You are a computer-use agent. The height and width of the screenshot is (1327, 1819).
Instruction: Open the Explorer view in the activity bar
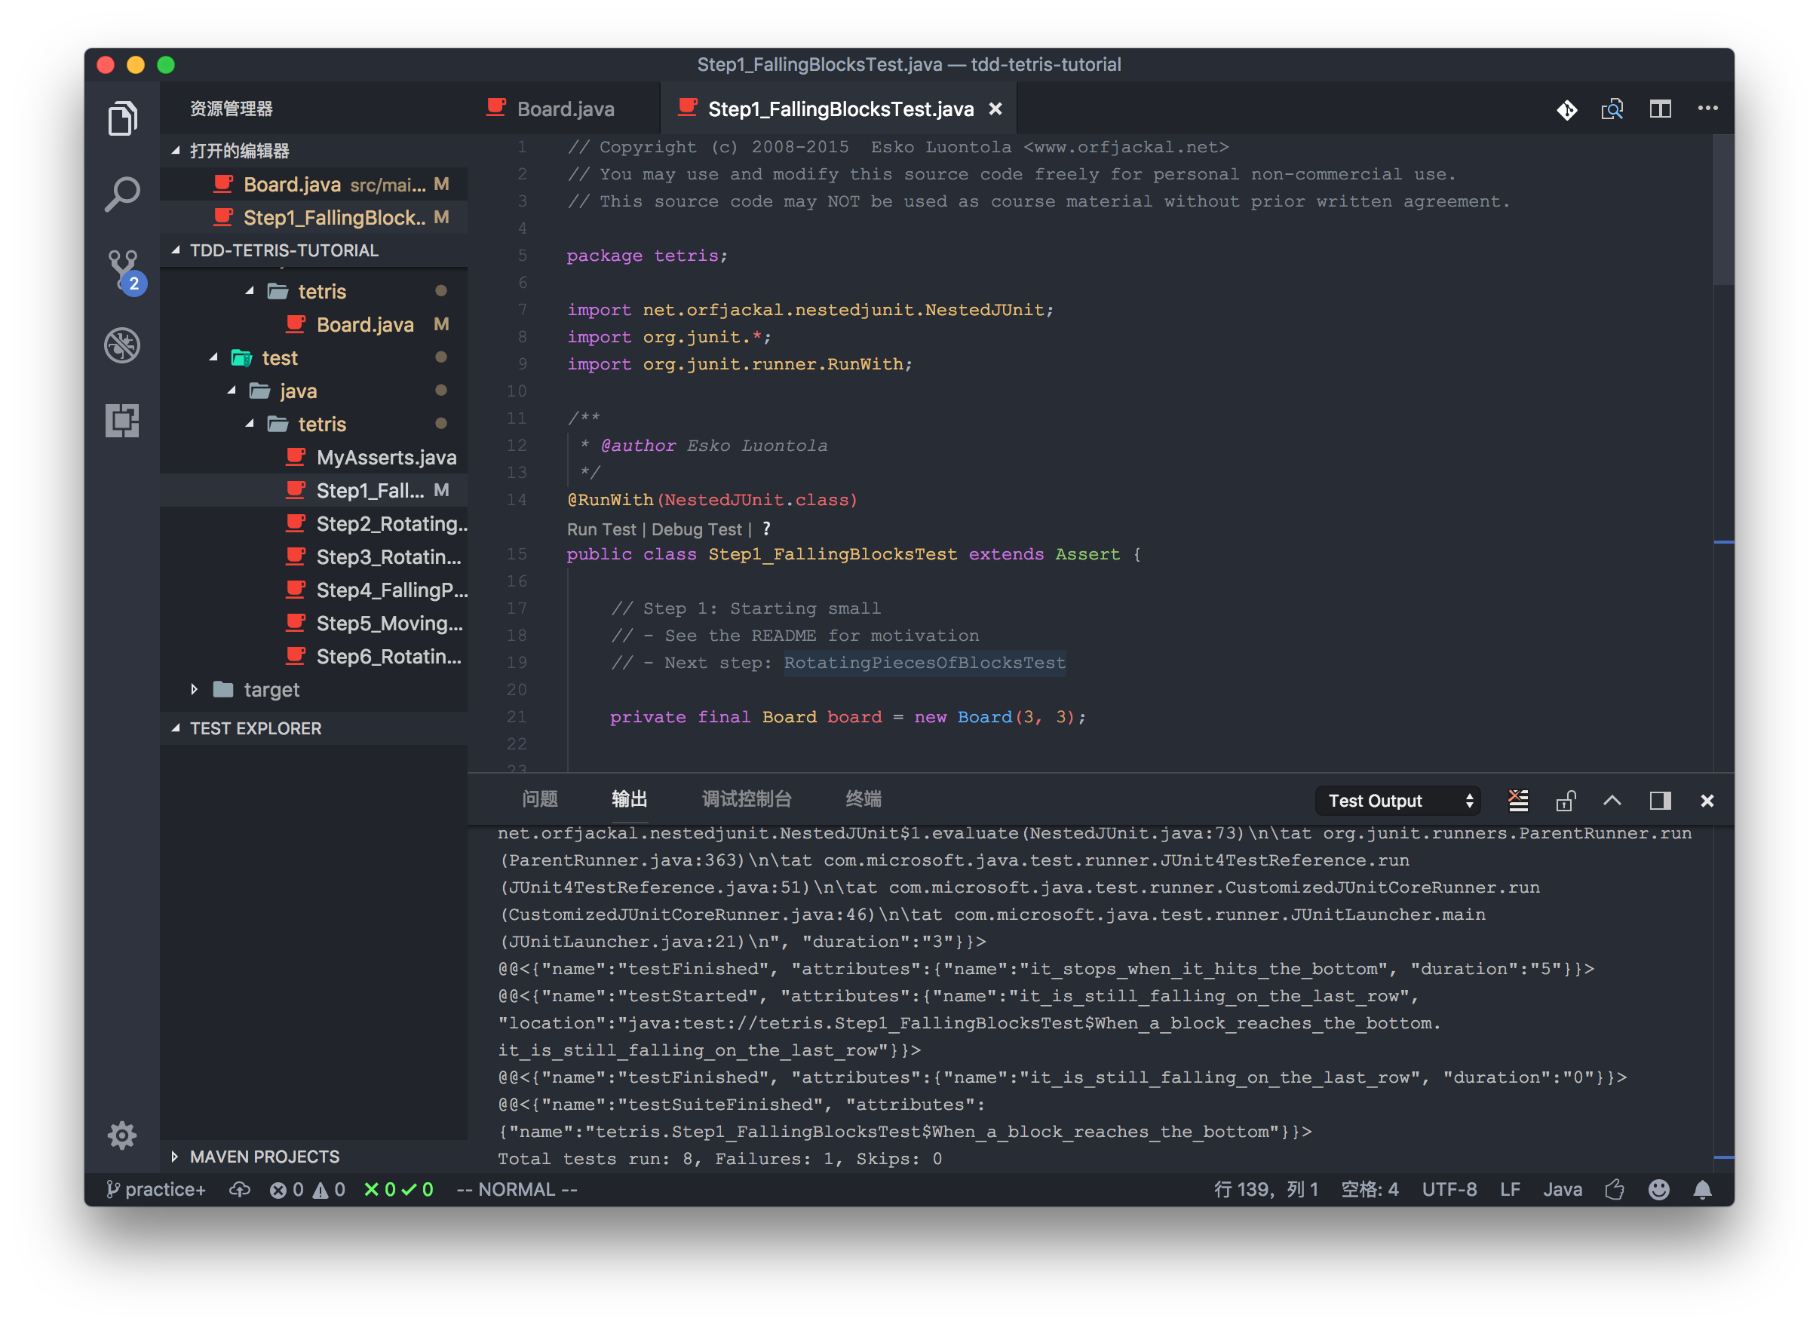click(x=122, y=118)
